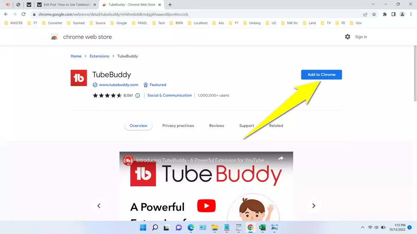The height and width of the screenshot is (234, 417).
Task: Open the Converter bookmarks folder
Action: coord(52,23)
